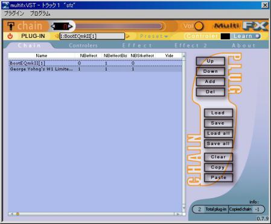Open the Controlers tab
Image resolution: width=271 pixels, height=224 pixels.
tap(83, 46)
